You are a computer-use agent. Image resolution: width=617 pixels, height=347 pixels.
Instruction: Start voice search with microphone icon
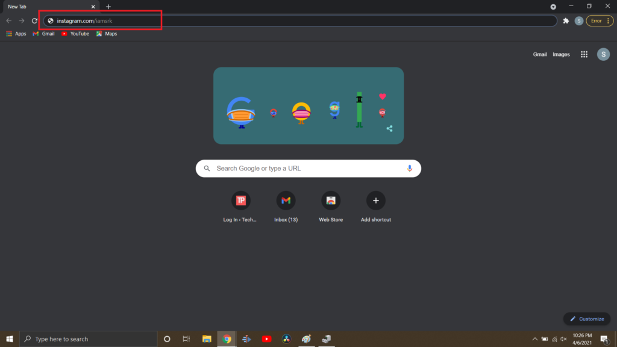[410, 169]
